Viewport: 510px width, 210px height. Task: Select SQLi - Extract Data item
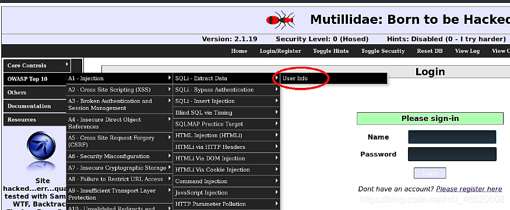(x=227, y=78)
